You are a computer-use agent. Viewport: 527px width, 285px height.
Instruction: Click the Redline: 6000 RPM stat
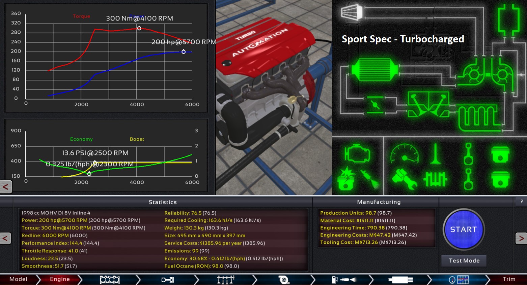pyautogui.click(x=54, y=236)
